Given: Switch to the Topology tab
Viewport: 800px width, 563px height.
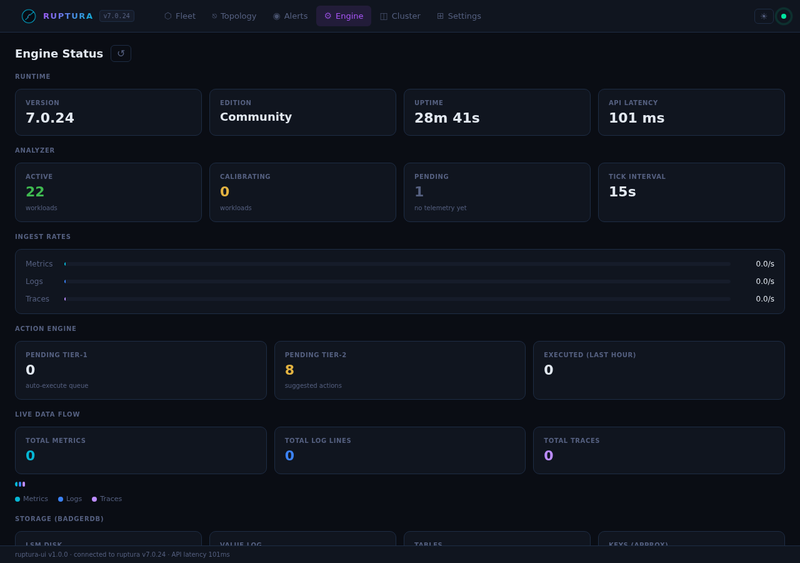Looking at the screenshot, I should tap(234, 16).
